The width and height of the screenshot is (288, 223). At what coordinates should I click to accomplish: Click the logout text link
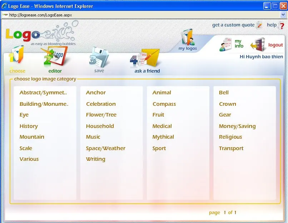[x=275, y=45]
